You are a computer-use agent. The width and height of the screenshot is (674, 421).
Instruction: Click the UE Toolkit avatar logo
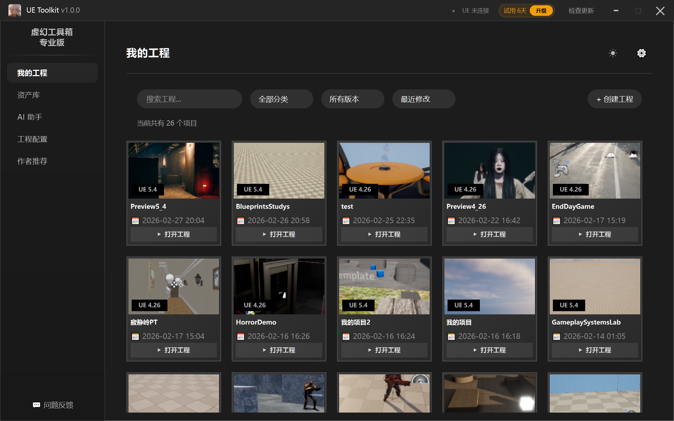pos(15,10)
